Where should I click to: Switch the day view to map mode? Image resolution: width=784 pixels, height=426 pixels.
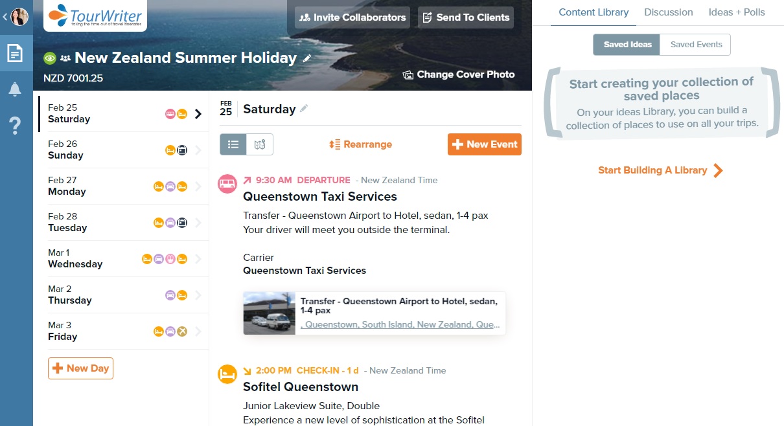tap(258, 144)
